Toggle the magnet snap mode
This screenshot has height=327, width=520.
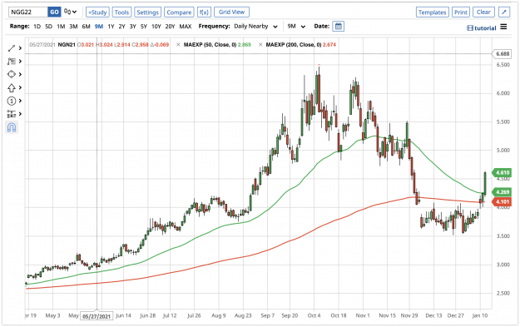coord(12,127)
